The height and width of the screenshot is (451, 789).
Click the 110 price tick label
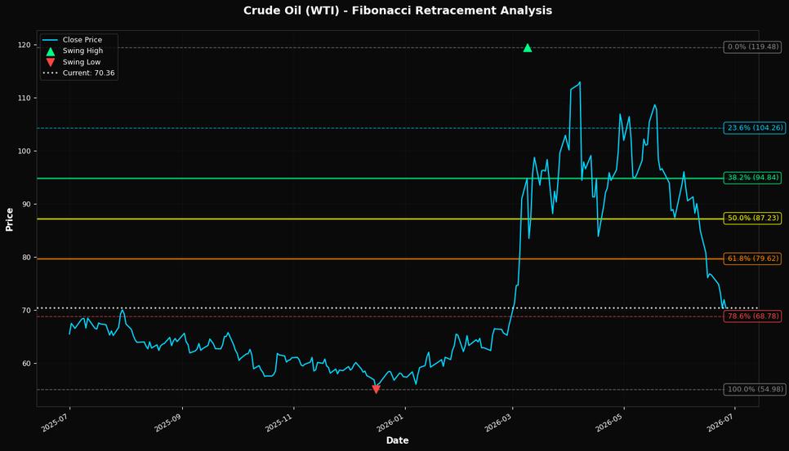point(25,98)
